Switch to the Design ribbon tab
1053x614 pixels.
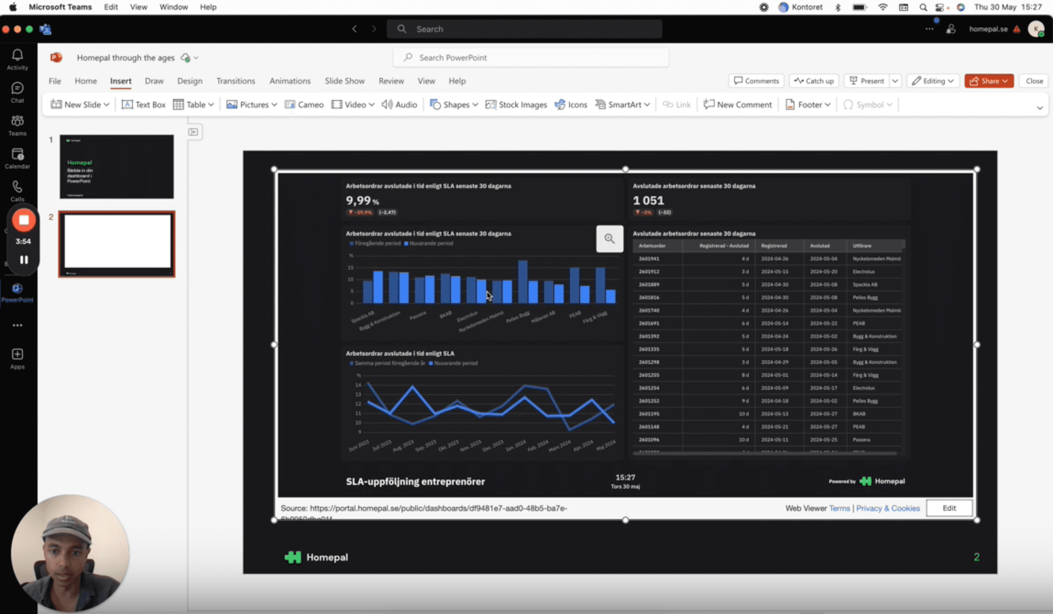pos(190,81)
